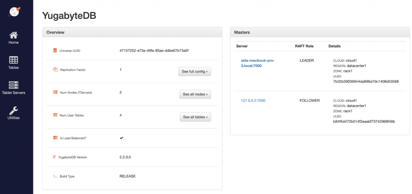Click the load balanced checkmark
The image size is (412, 194).
[x=122, y=138]
